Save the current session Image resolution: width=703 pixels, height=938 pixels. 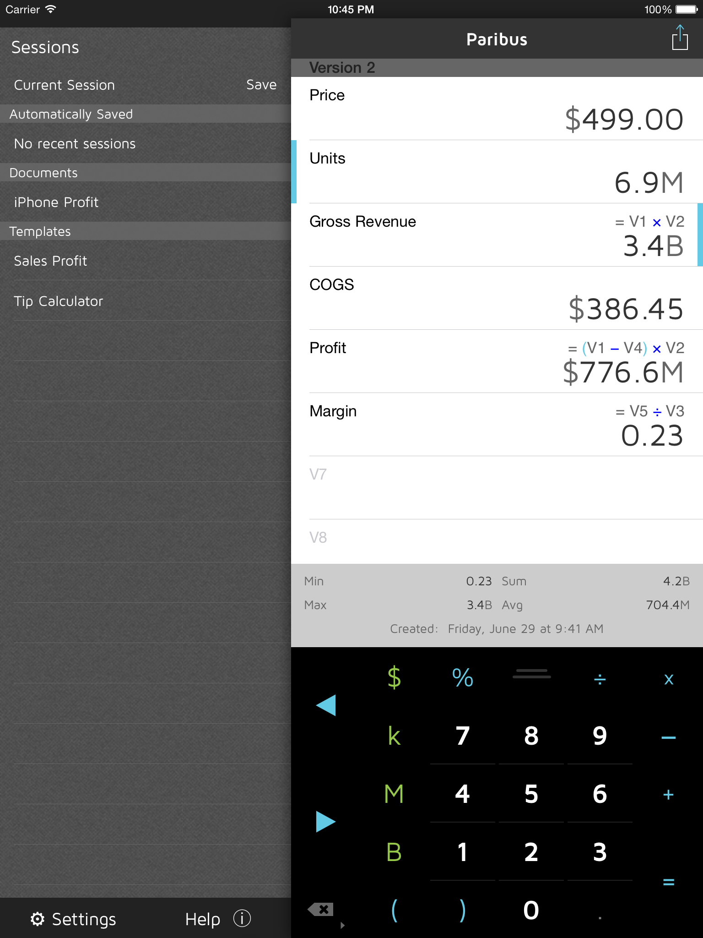[261, 85]
